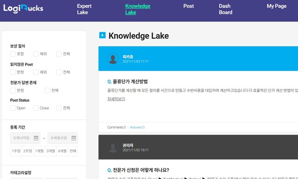The height and width of the screenshot is (179, 298).
Task: Select the 2주일 period button
Action: pyautogui.click(x=28, y=151)
